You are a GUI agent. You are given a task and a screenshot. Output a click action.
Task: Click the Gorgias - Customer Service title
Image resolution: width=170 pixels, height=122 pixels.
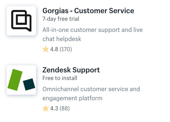pos(88,11)
